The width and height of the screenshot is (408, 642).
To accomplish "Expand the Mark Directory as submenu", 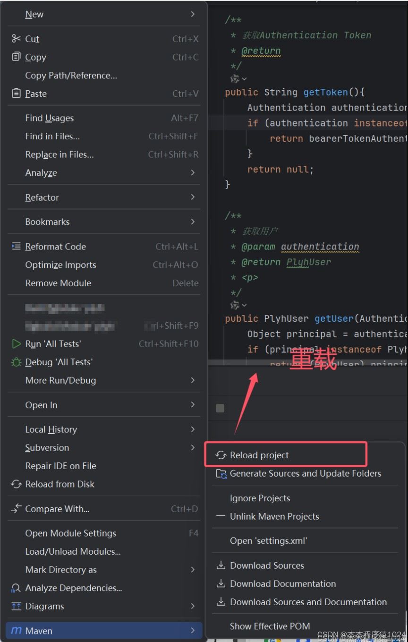I will click(193, 570).
